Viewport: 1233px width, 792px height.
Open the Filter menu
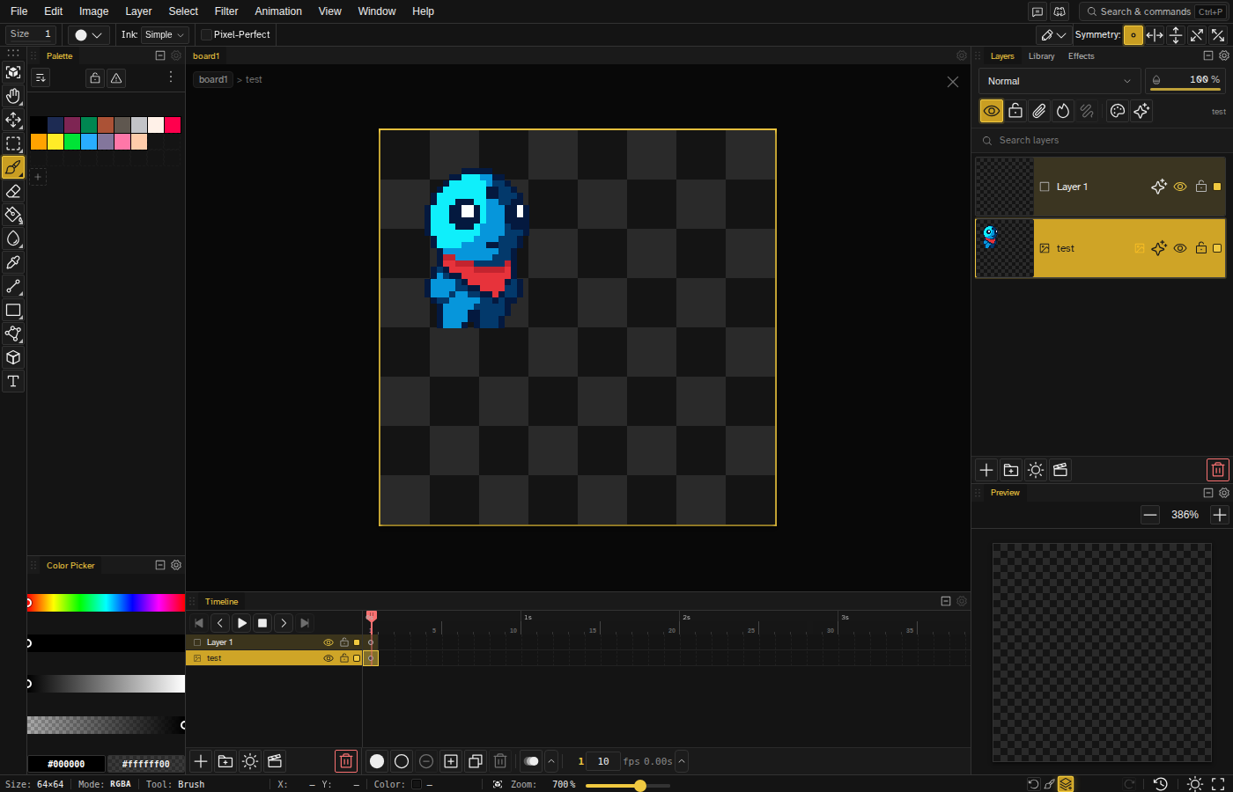(226, 11)
